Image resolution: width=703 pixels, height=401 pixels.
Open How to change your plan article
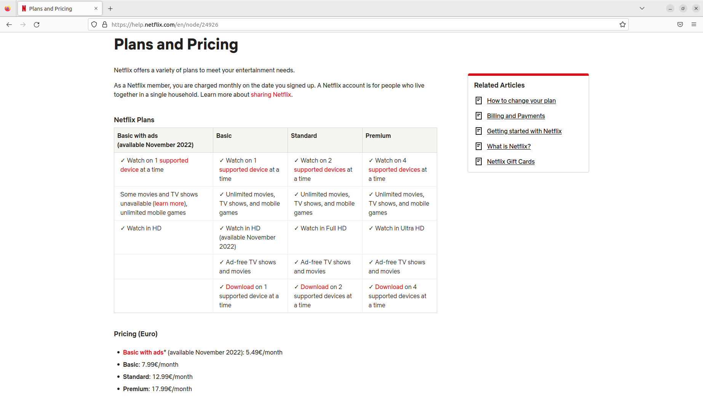(521, 101)
